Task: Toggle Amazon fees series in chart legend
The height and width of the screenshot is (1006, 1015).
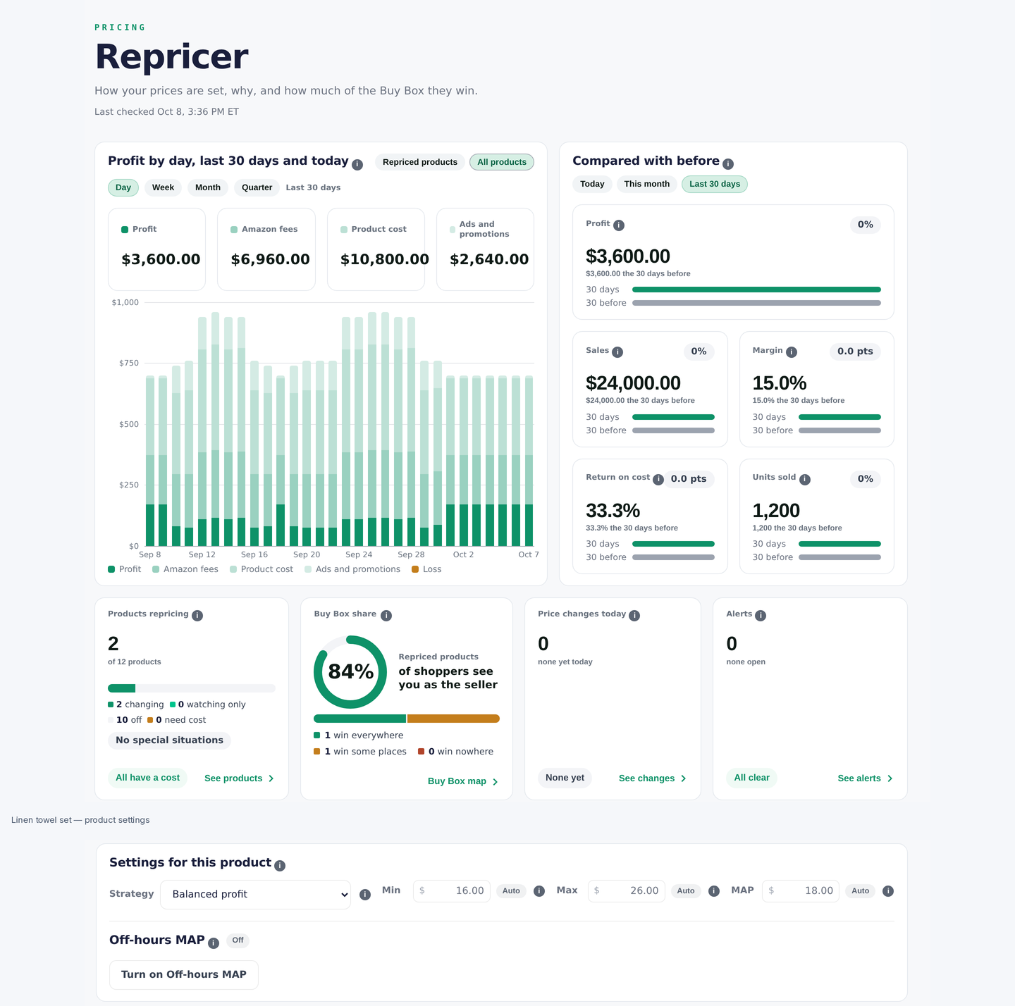Action: tap(185, 569)
